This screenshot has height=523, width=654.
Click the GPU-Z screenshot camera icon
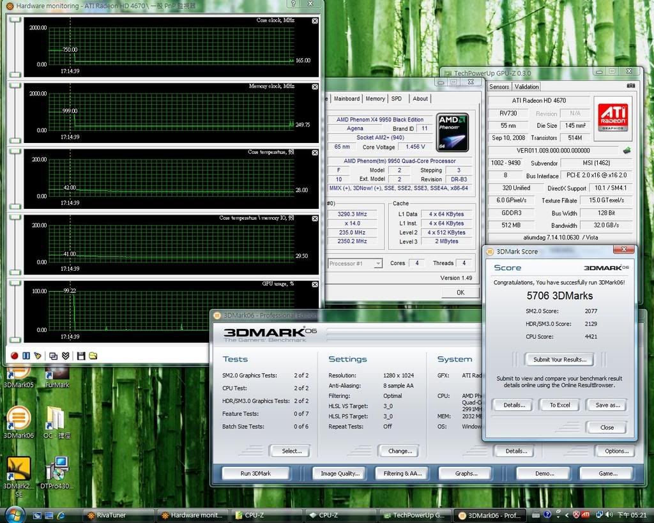631,86
